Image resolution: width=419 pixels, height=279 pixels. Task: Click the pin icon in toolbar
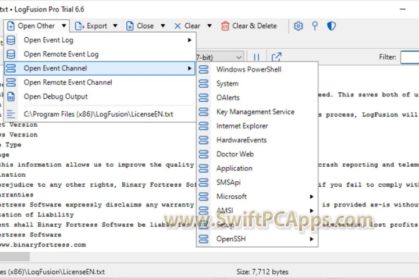(x=315, y=26)
